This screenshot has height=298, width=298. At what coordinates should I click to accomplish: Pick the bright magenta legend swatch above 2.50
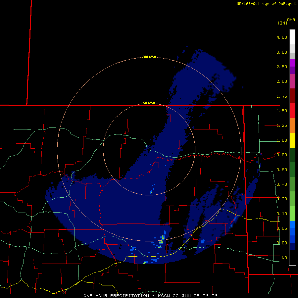coord(292,63)
